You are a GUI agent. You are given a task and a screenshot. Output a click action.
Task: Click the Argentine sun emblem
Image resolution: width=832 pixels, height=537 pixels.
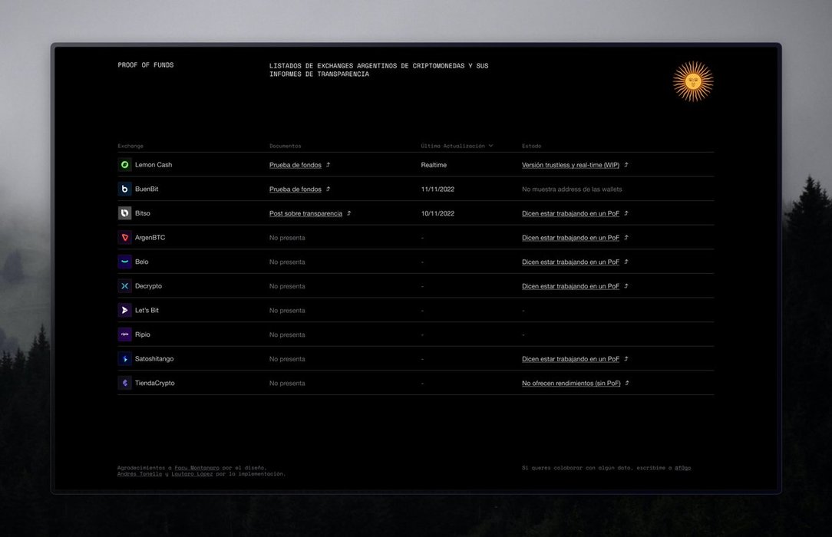point(693,81)
